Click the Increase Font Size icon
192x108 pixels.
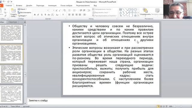56,10
